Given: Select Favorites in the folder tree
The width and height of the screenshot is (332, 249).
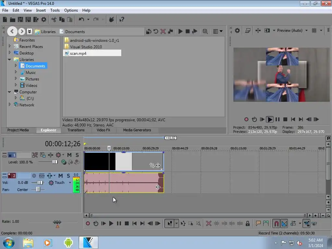Looking at the screenshot, I should tap(27, 40).
